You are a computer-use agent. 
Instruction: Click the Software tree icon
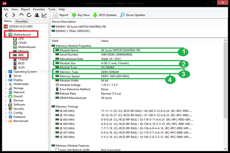tap(10, 105)
